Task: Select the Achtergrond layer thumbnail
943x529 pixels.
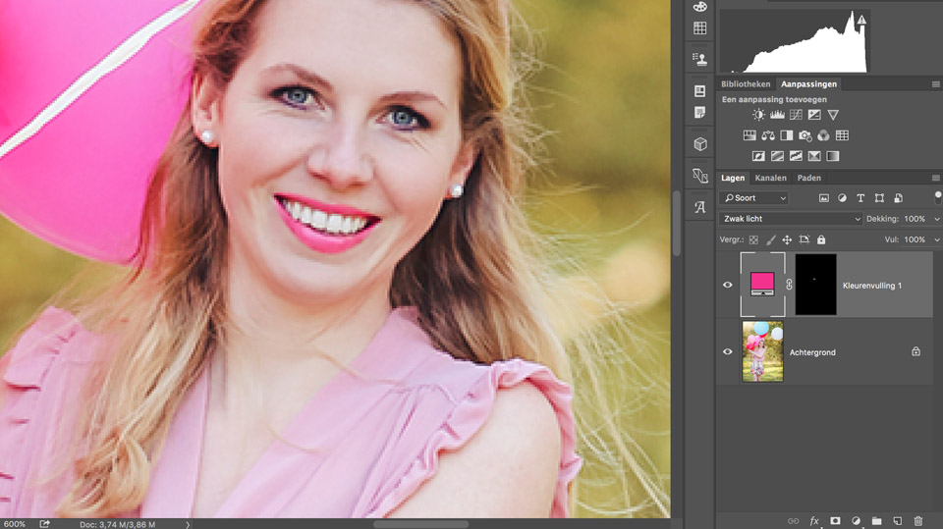Action: click(x=762, y=351)
